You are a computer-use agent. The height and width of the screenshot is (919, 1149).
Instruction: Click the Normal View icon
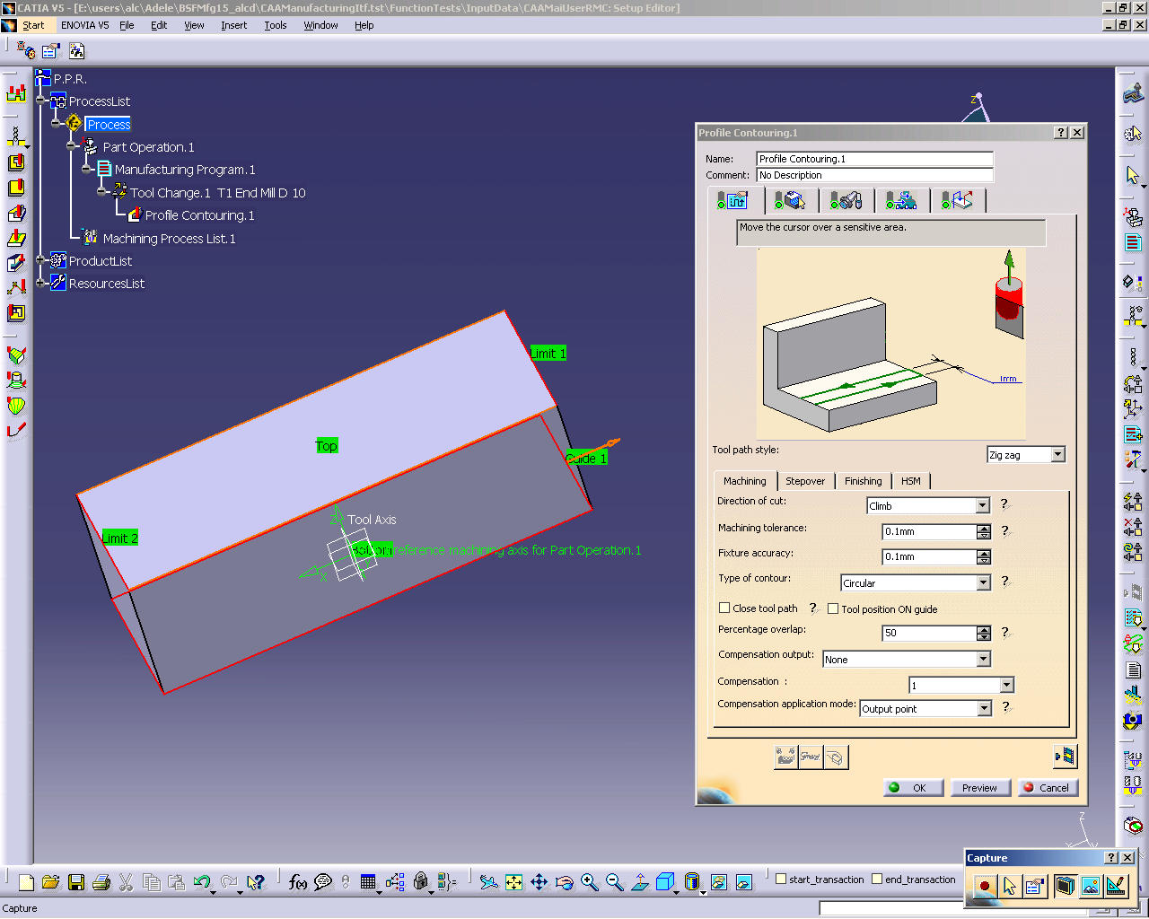(x=639, y=882)
